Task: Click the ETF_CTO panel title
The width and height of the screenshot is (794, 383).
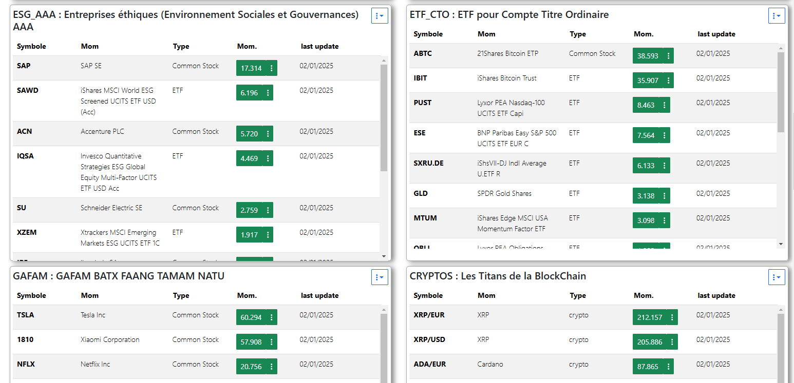Action: (509, 14)
